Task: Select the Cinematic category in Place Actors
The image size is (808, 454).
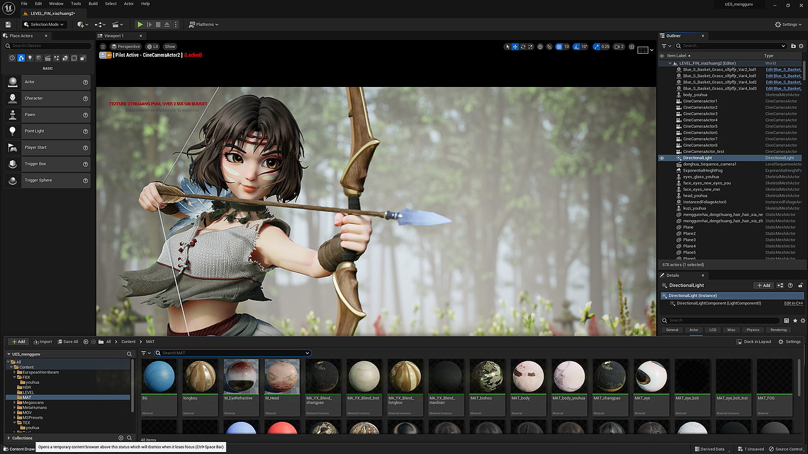Action: [47, 58]
